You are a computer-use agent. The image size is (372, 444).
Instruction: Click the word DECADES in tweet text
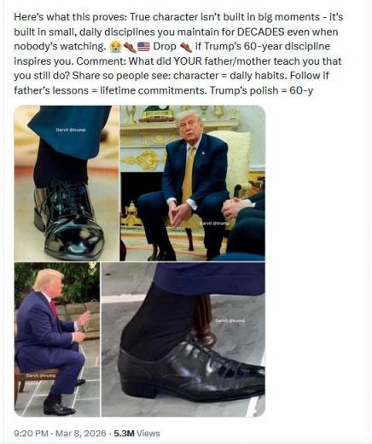[260, 32]
